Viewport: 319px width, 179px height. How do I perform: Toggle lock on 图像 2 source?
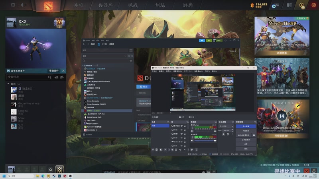coord(185,130)
